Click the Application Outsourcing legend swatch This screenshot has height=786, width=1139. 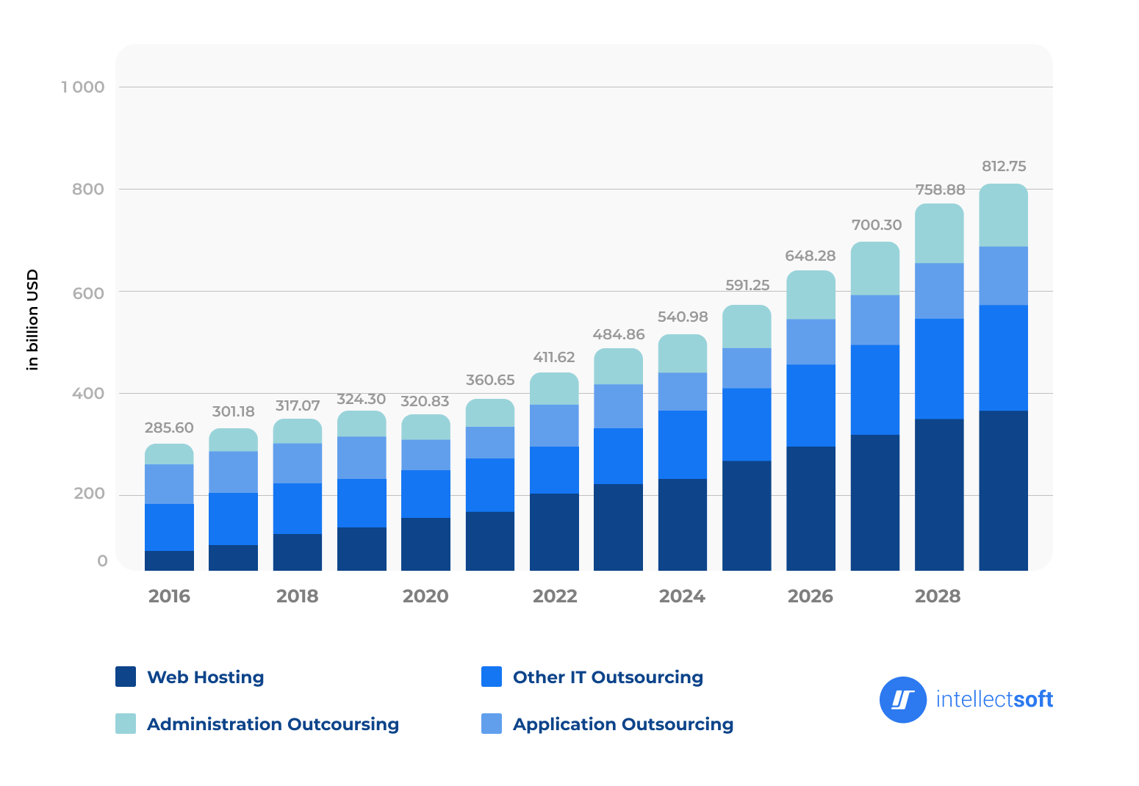[x=492, y=724]
